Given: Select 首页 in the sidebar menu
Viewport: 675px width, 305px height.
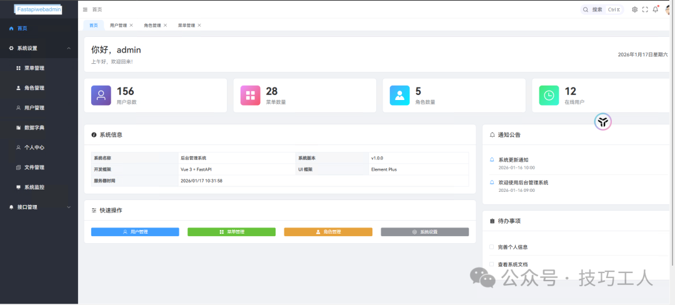Looking at the screenshot, I should pos(39,28).
